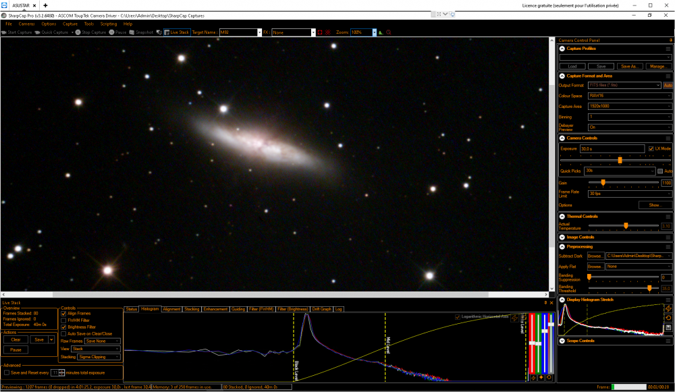The height and width of the screenshot is (392, 675).
Task: Click auto-stretch lightning icon in Display Histogram Stretch
Action: coord(668,308)
